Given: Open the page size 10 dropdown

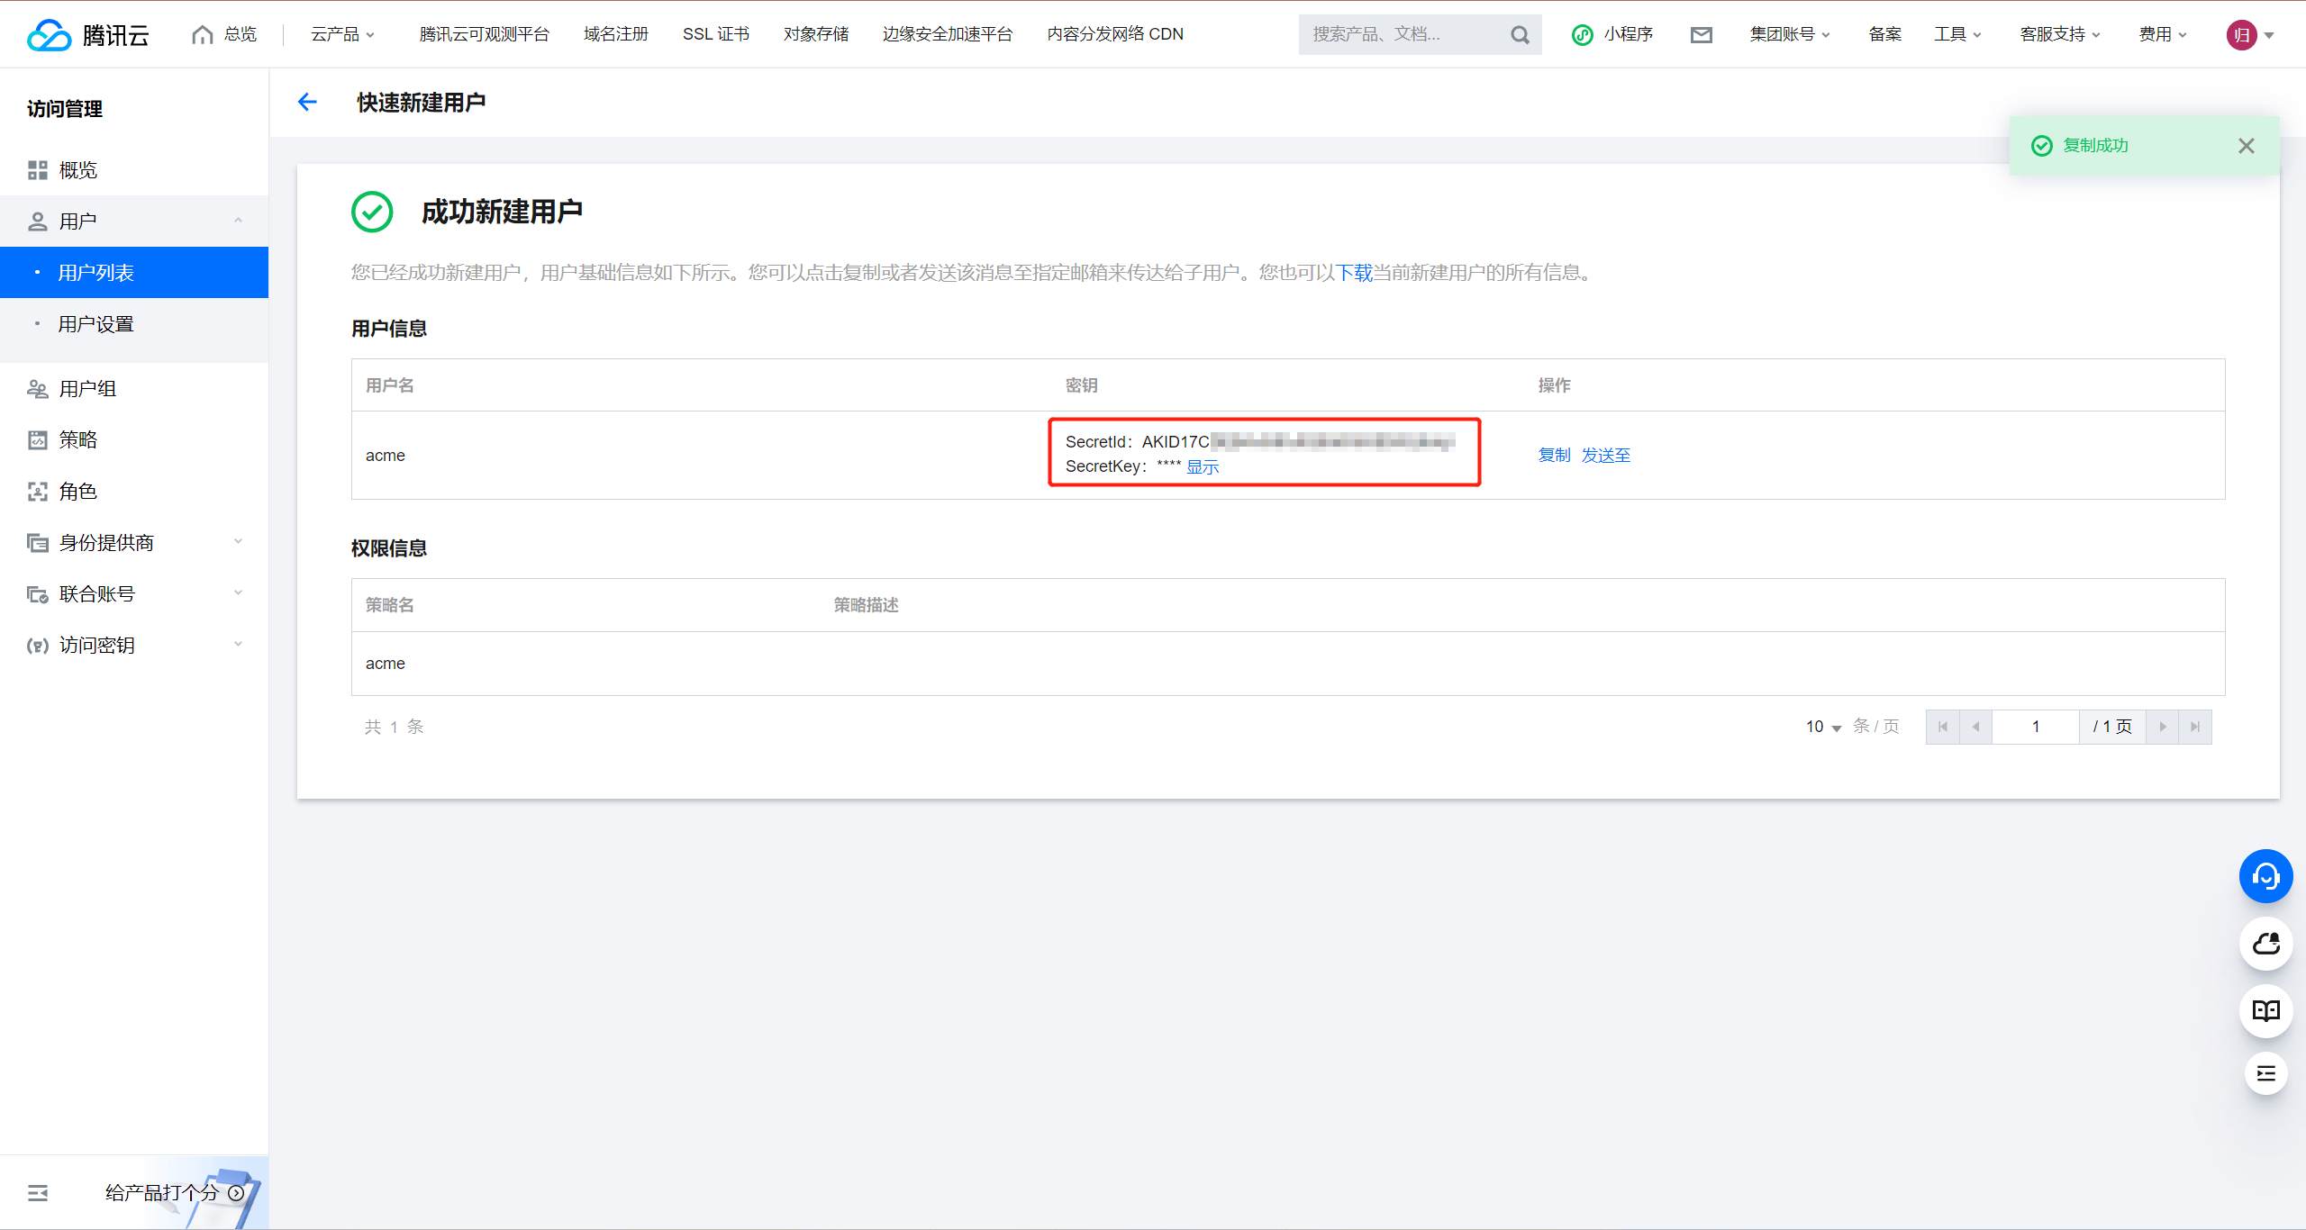Looking at the screenshot, I should pyautogui.click(x=1822, y=727).
